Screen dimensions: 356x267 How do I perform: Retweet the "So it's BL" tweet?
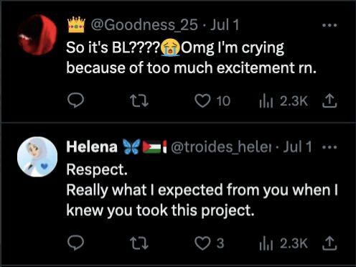pyautogui.click(x=139, y=100)
